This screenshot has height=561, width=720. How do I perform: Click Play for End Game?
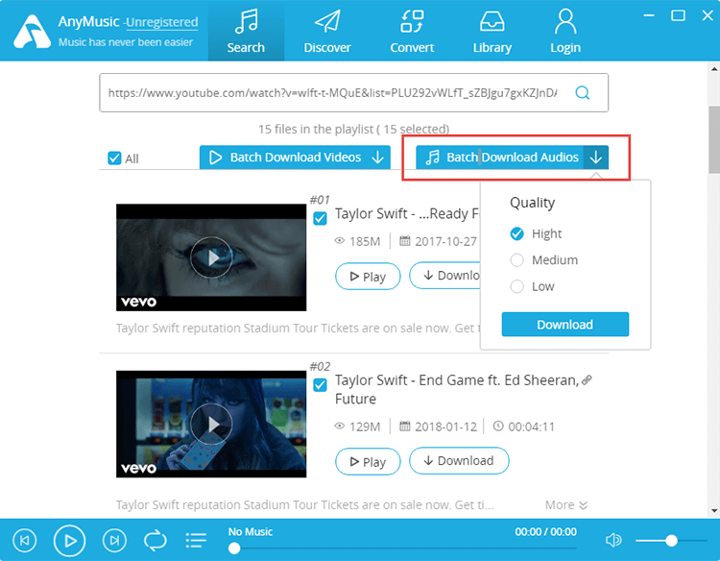pos(368,461)
